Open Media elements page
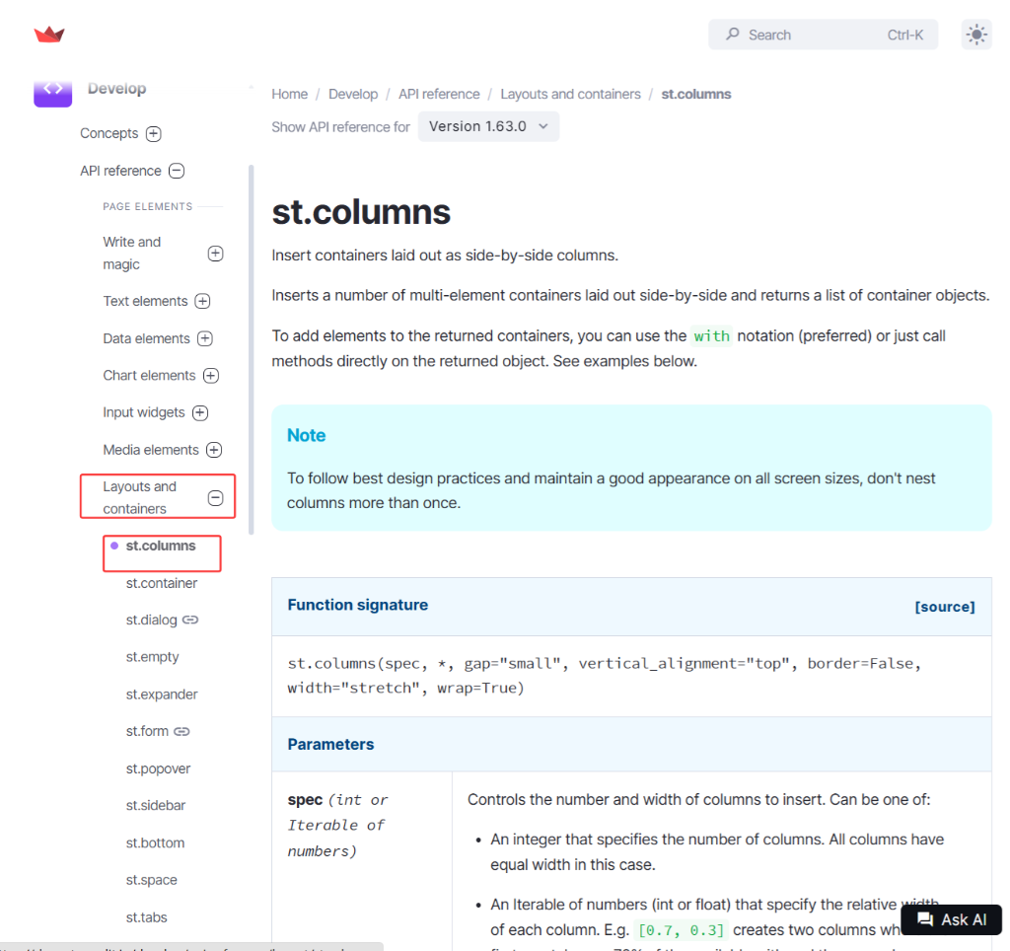The image size is (1010, 951). pyautogui.click(x=151, y=450)
